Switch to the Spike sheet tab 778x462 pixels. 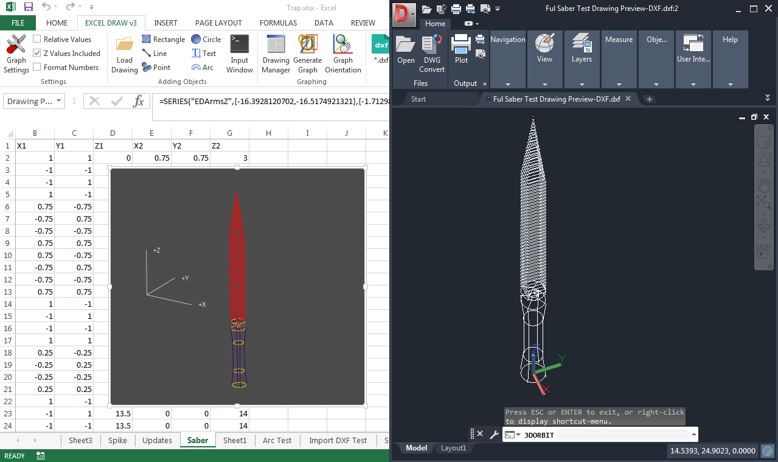[117, 439]
